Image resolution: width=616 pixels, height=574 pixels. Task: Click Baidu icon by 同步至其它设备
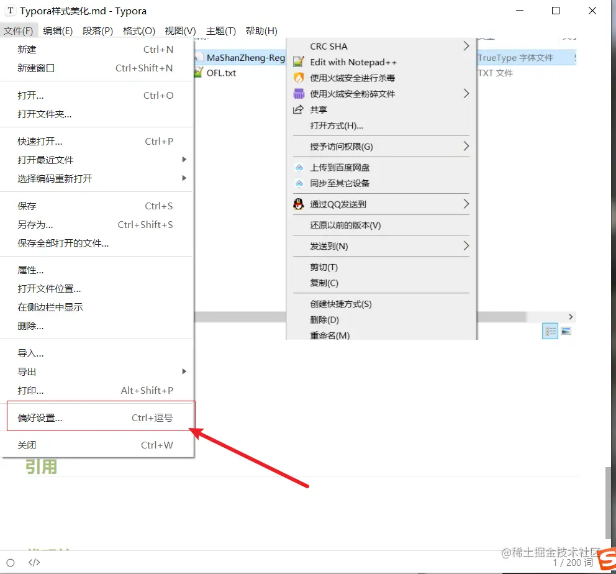299,183
